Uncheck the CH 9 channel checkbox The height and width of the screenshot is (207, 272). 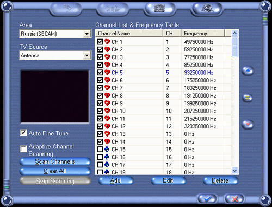[100, 103]
